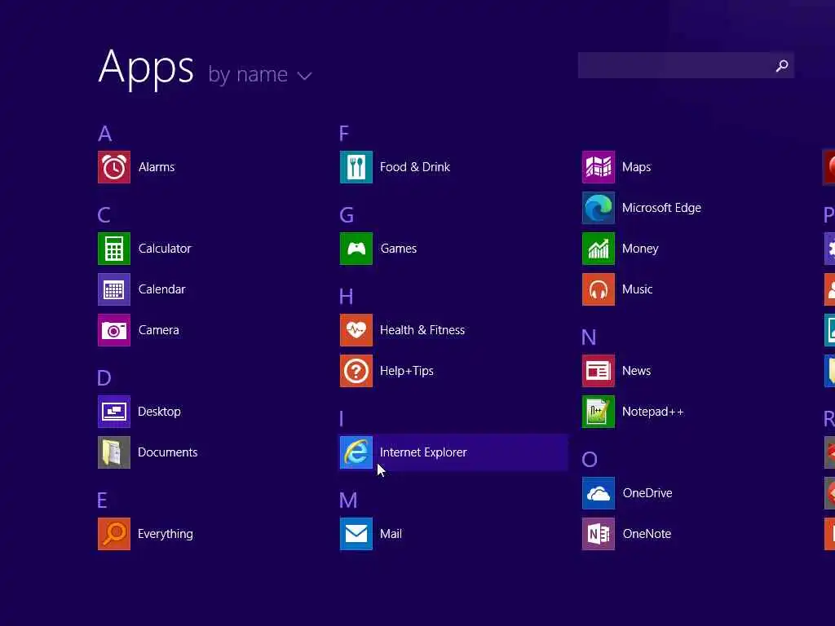Screen dimensions: 835x626
Task: Open the Desktop tile icon
Action: point(114,412)
